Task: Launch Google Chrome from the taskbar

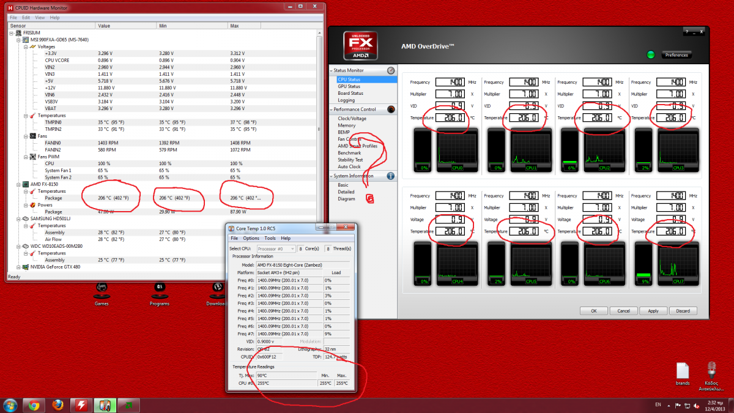Action: coord(34,405)
